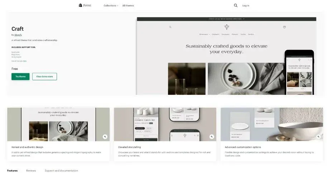Click 'A refined theme that celebrates craftsmanship' text
The width and height of the screenshot is (331, 173).
click(34, 40)
